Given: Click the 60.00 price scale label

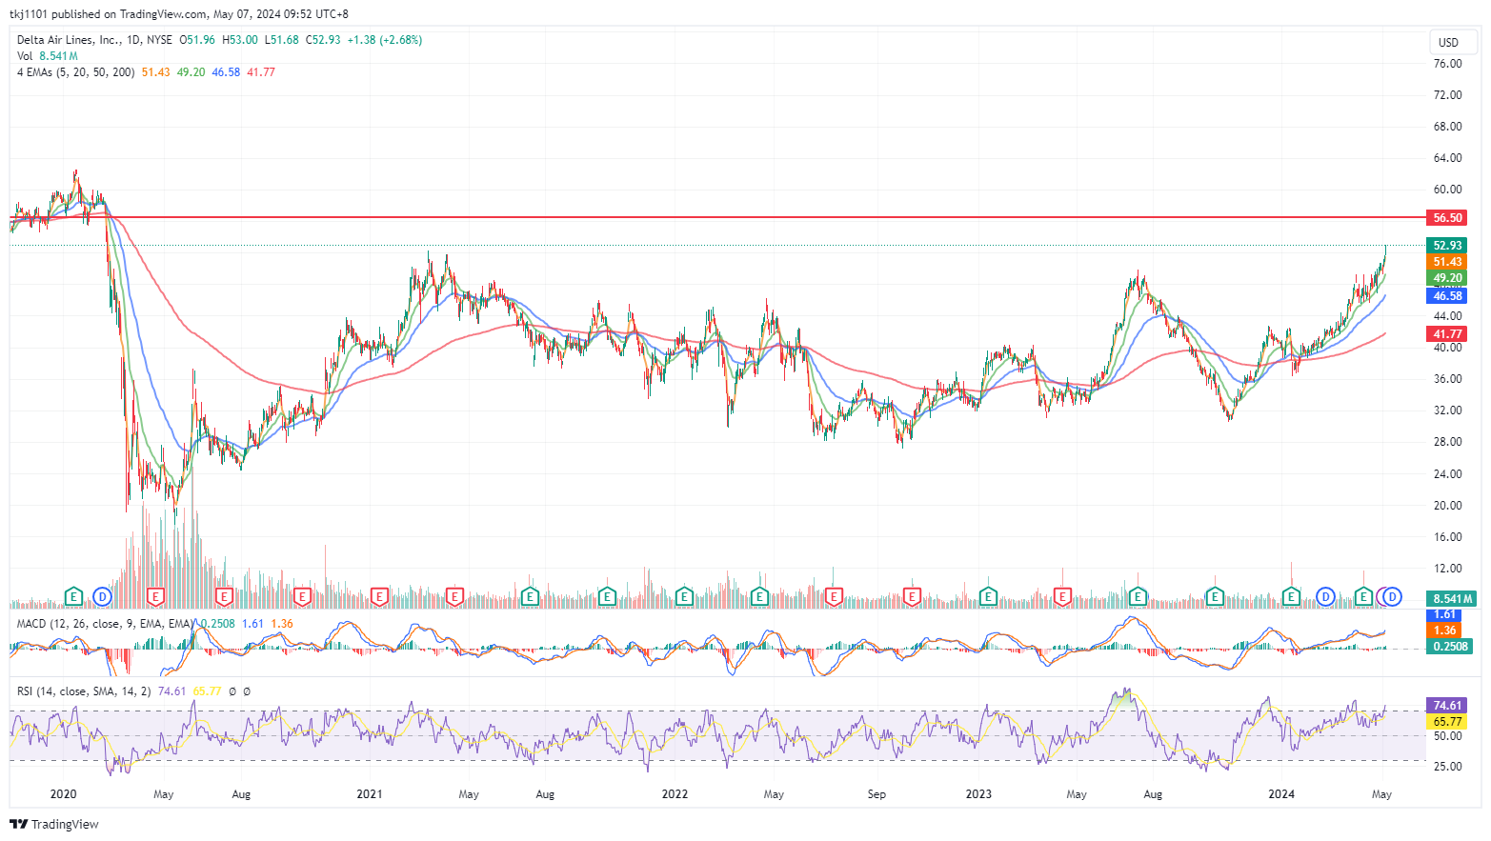Looking at the screenshot, I should (1447, 190).
